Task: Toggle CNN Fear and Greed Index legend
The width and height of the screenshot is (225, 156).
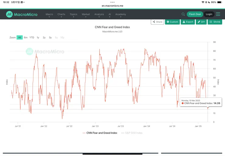Action: click(100, 133)
